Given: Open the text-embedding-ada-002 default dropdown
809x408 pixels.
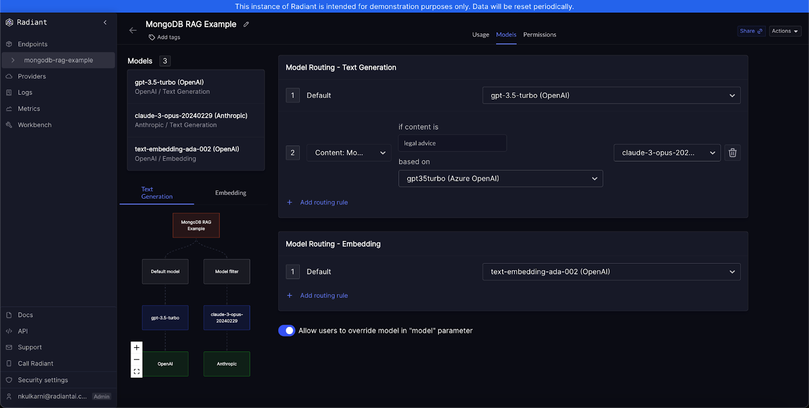Looking at the screenshot, I should coord(611,272).
